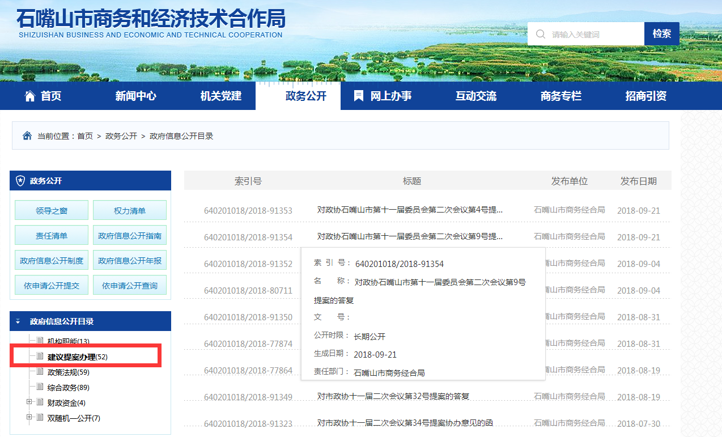Click the home icon beside 首页 in navigation
Screen dimensions: 722x437
(30, 96)
